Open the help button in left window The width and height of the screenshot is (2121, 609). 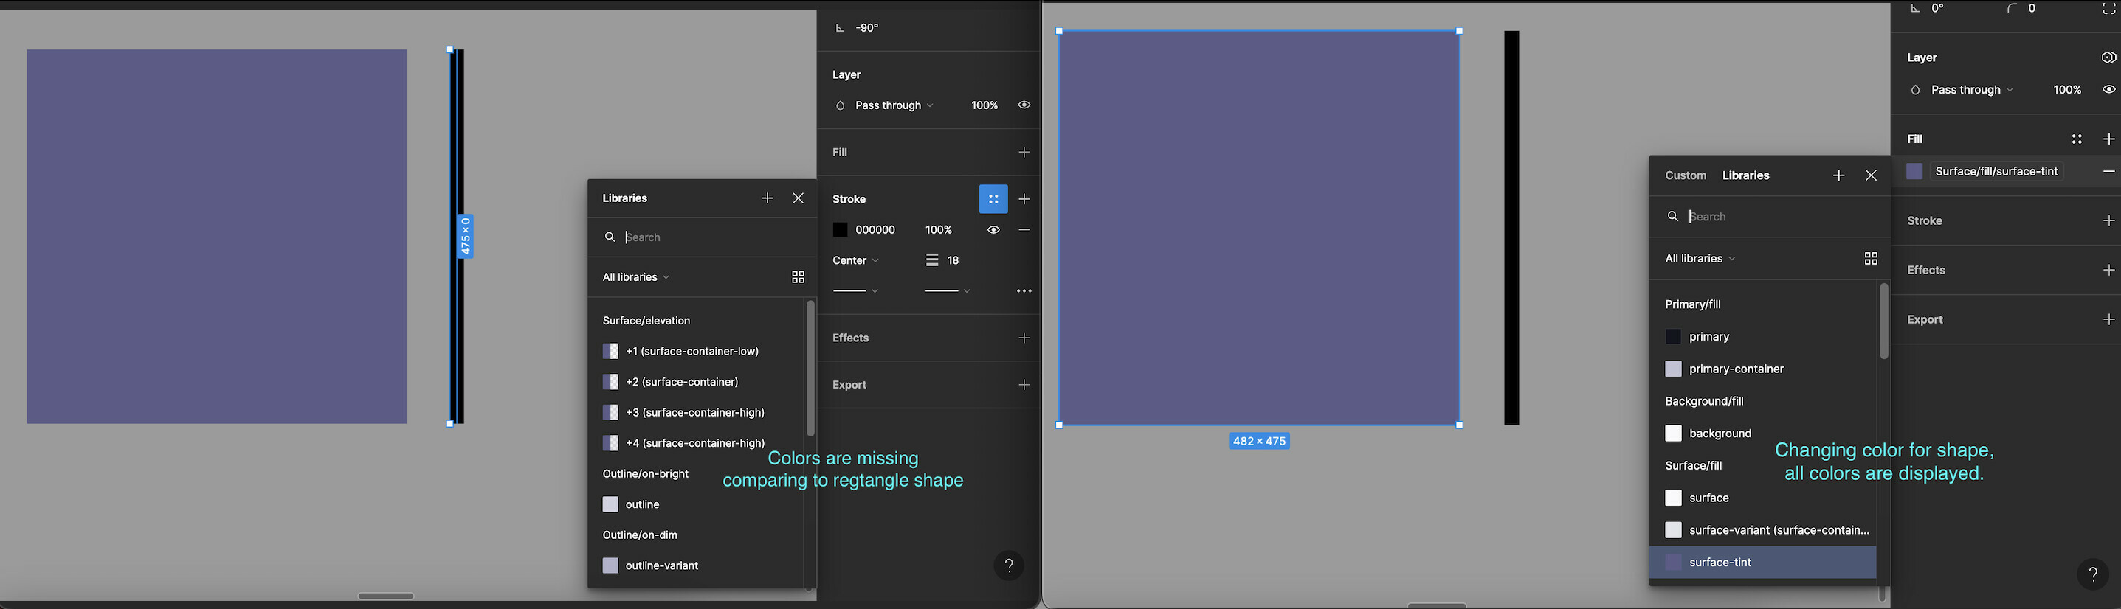tap(1008, 565)
